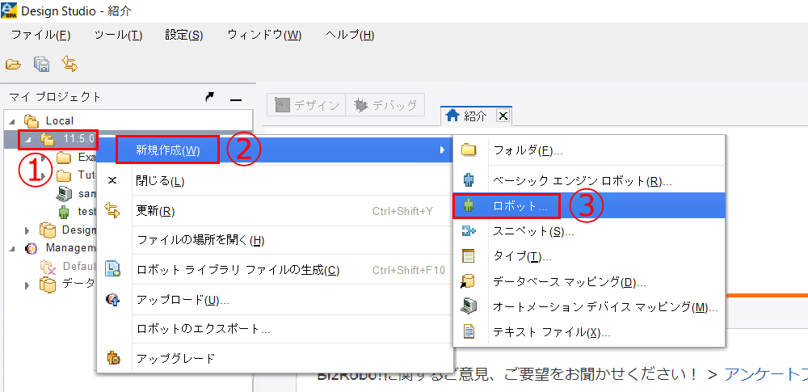
Task: Choose 閉じる(L) in context menu
Action: coord(275,181)
